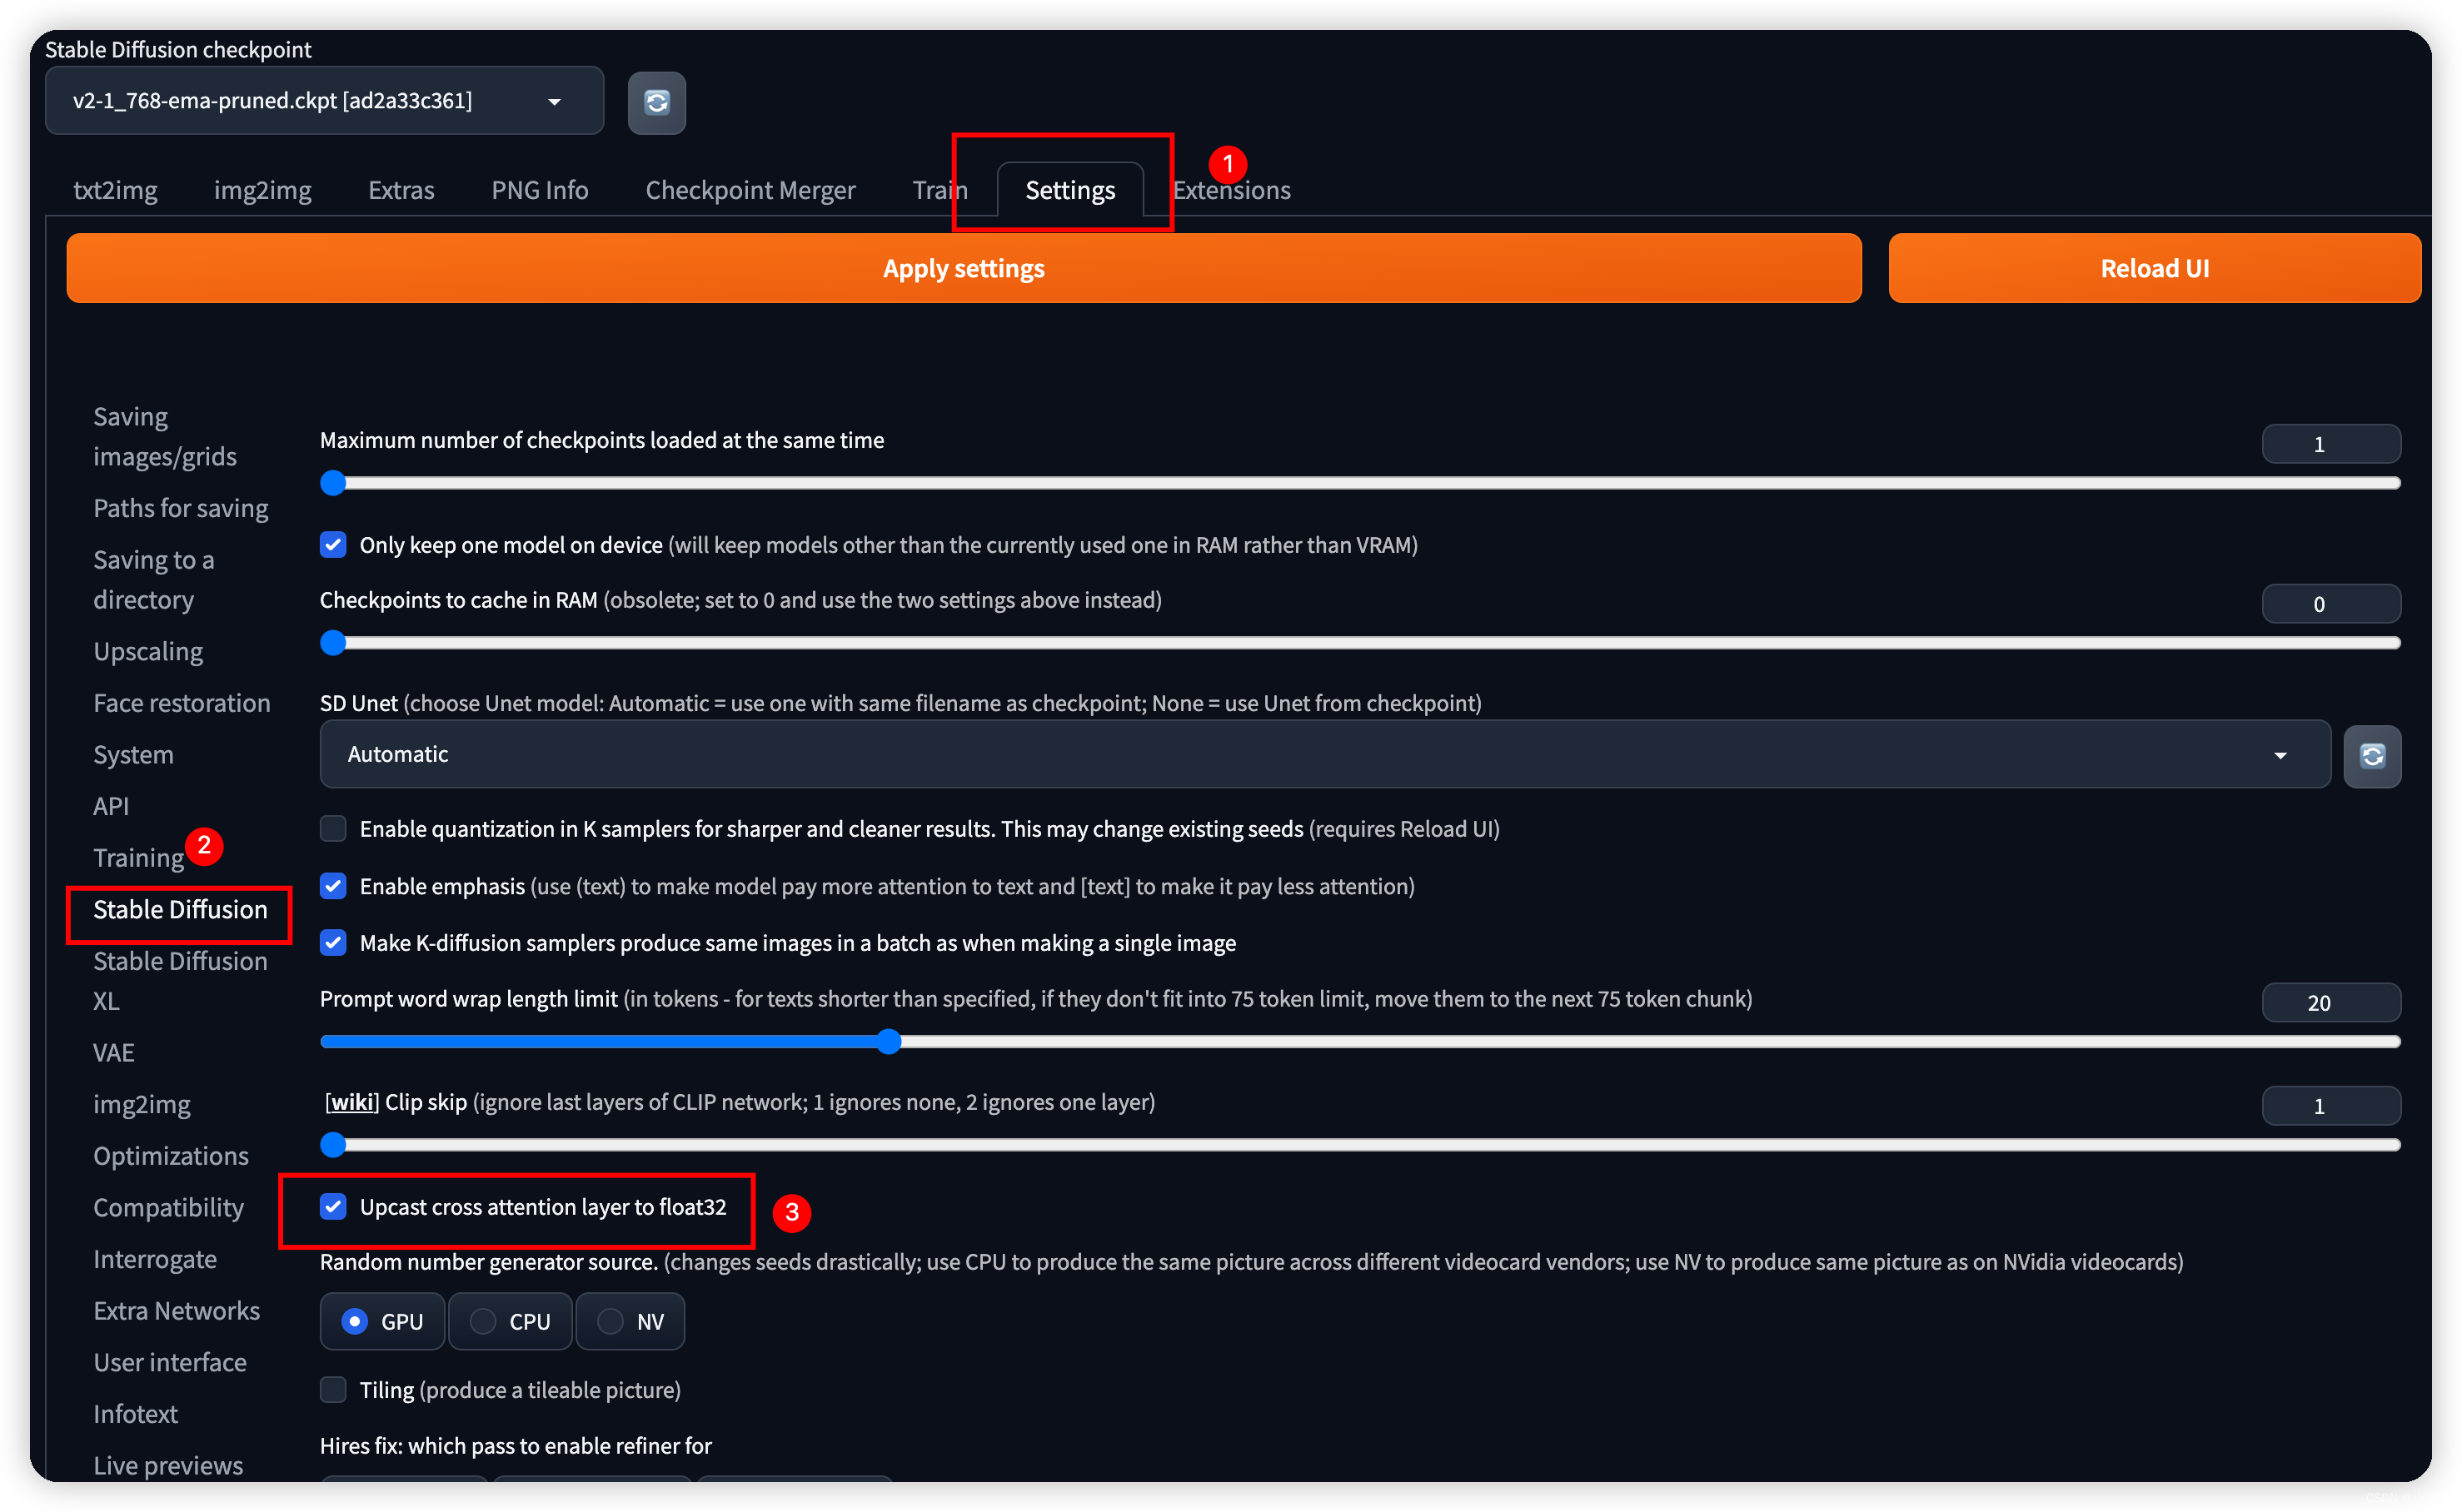Navigate to Settings tab

click(x=1069, y=190)
